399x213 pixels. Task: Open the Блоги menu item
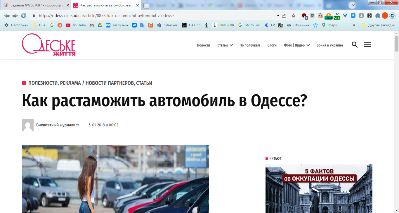click(x=272, y=45)
